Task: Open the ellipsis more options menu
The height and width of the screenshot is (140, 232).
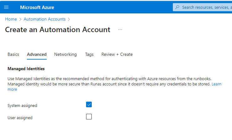Action: pos(120,30)
